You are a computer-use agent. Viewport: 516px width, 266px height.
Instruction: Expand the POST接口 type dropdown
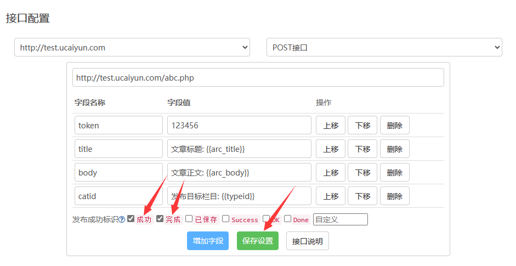pos(384,47)
